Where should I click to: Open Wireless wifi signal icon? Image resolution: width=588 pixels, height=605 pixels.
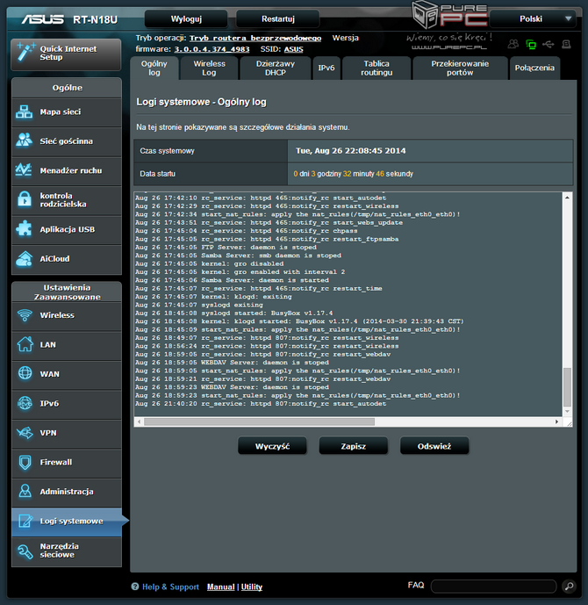coord(25,315)
